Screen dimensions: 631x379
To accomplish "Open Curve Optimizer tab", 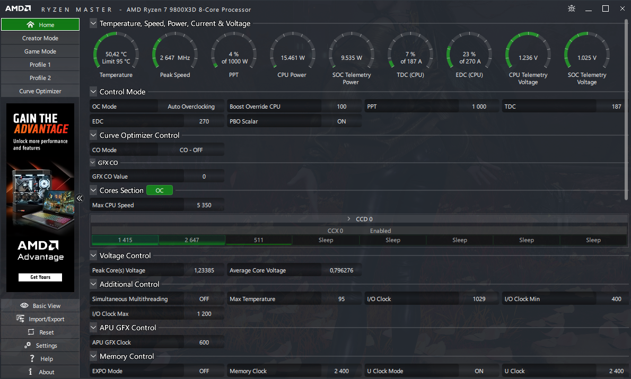I will pyautogui.click(x=40, y=91).
